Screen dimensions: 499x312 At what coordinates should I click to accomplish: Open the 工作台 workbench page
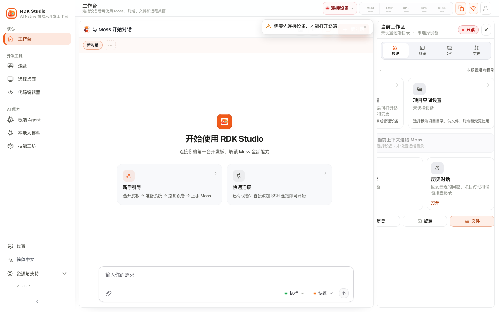pos(37,39)
